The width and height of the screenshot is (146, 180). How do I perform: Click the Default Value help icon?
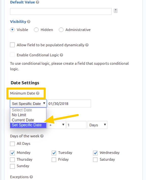click(x=38, y=2)
